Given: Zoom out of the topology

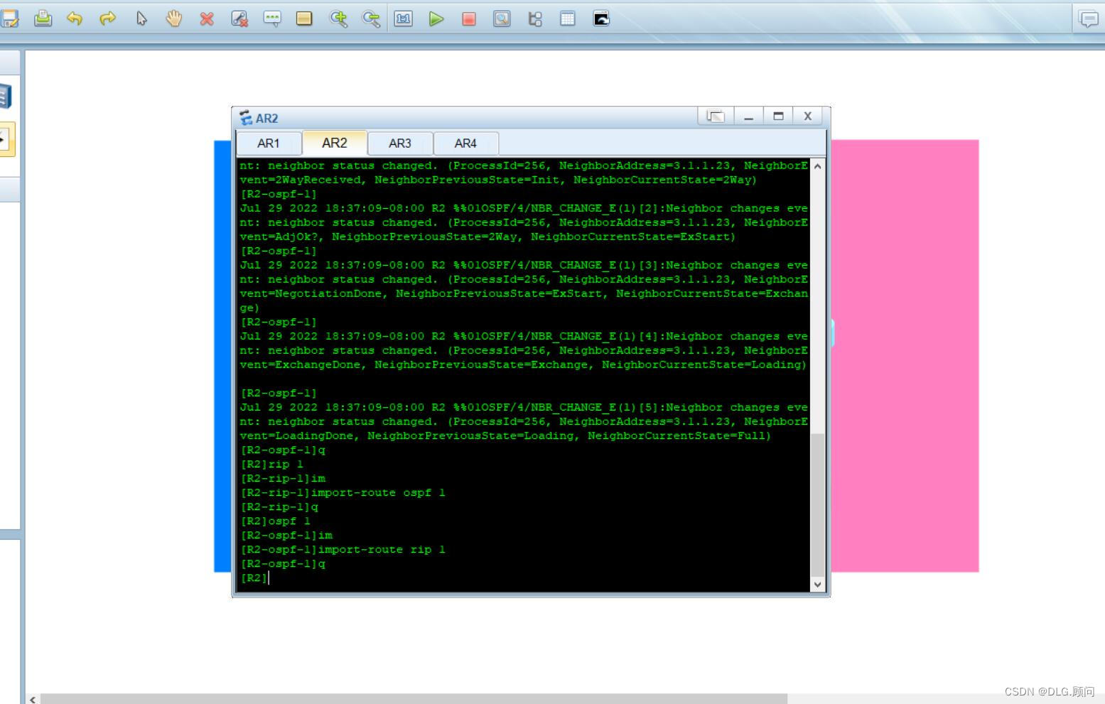Looking at the screenshot, I should point(371,19).
